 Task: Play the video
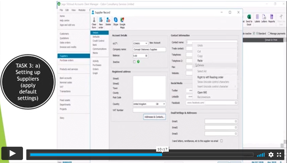(x=12, y=153)
